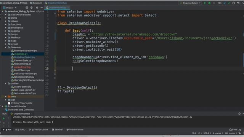Place cursor on empty line 16 in editor
This screenshot has width=244, height=137.
point(150,68)
